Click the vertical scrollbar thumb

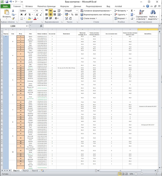click(x=160, y=46)
